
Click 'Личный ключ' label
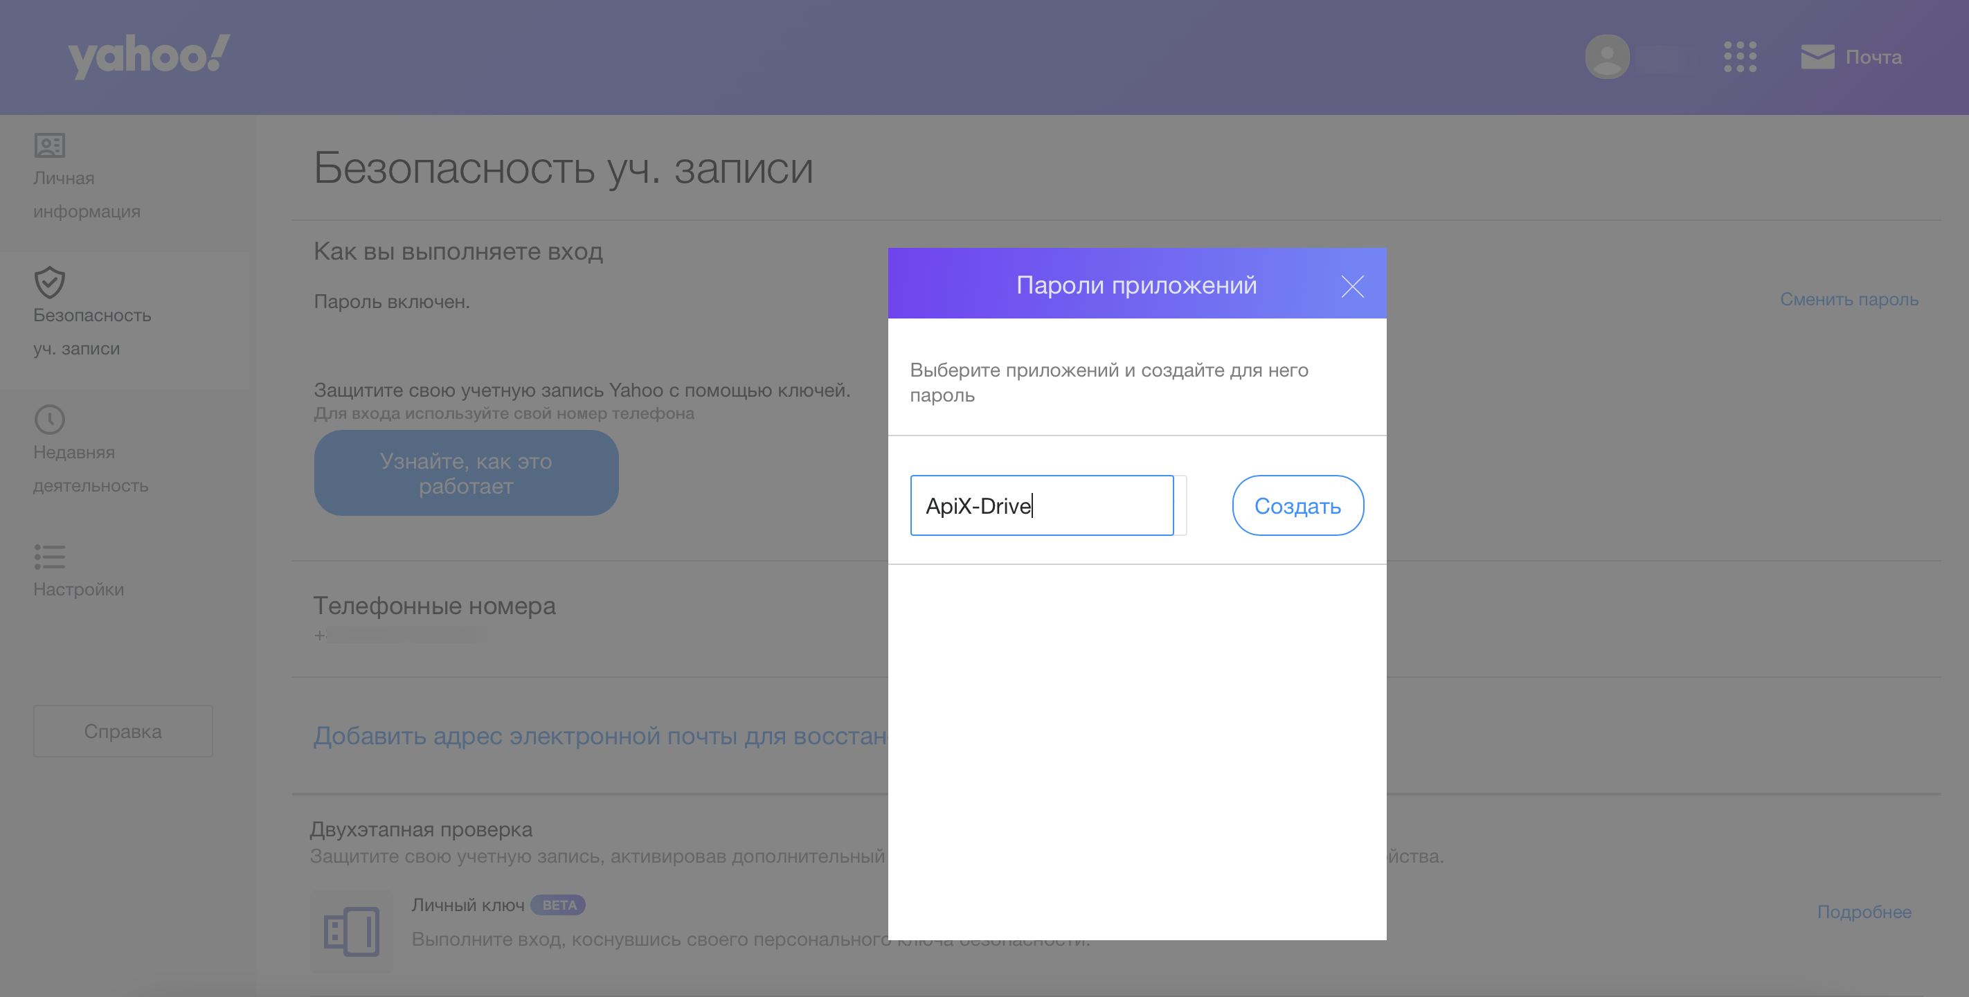pos(468,904)
